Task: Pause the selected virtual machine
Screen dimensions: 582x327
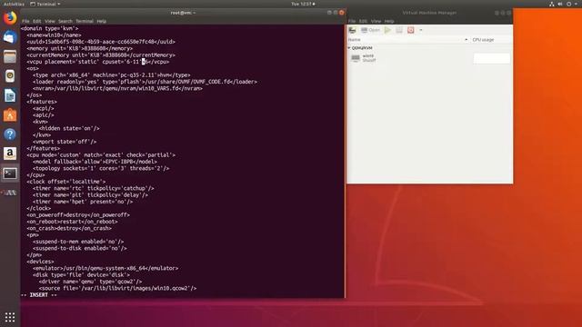Action: tap(399, 30)
